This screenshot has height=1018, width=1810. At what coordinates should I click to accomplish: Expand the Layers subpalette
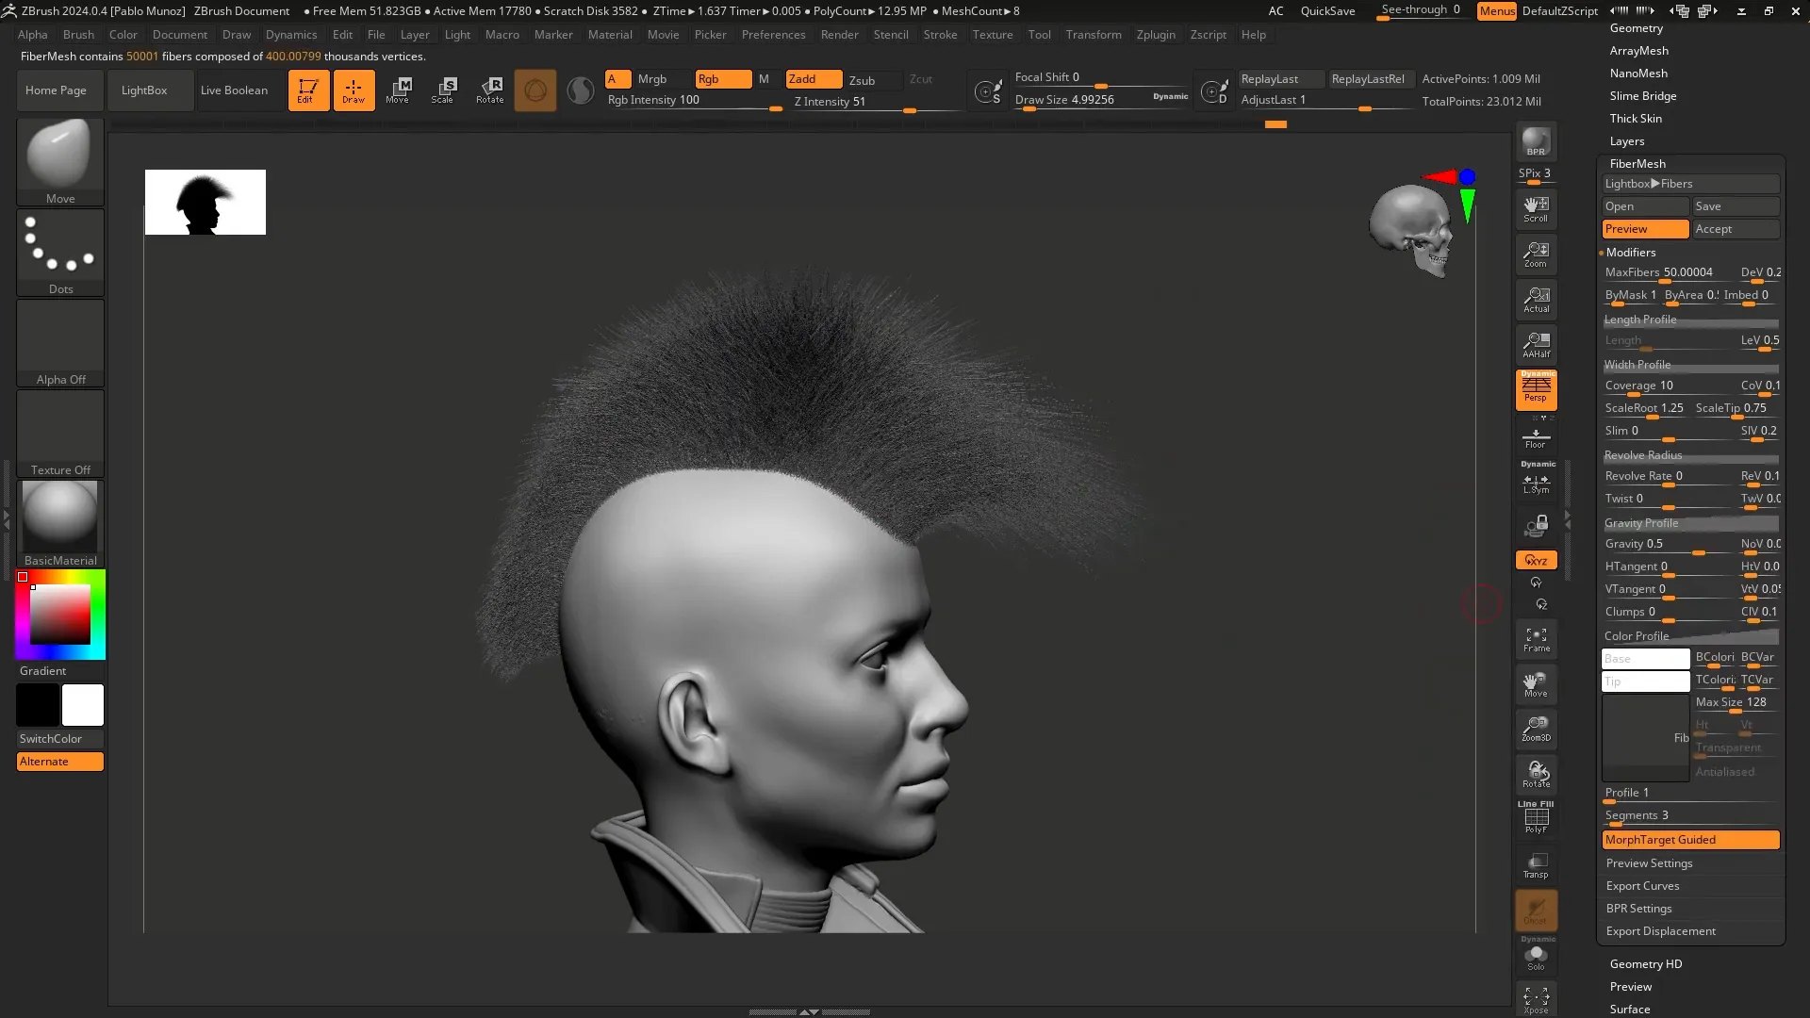[1626, 141]
